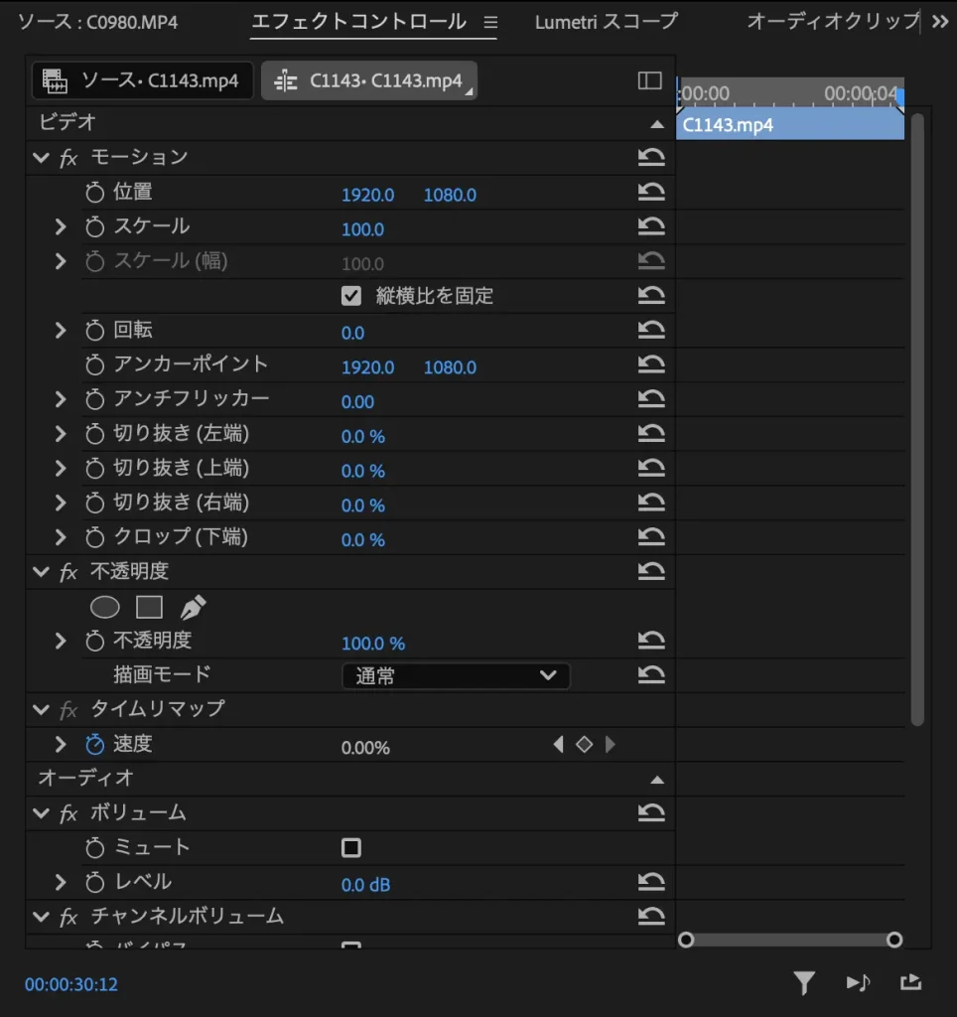
Task: Click the play-audio icon at the bottom right
Action: pyautogui.click(x=858, y=983)
